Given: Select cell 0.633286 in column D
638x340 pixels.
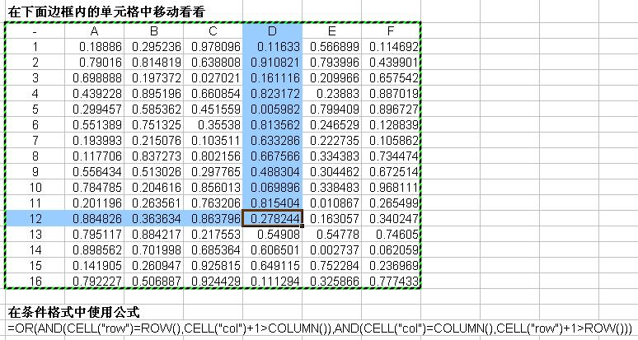Looking at the screenshot, I should [273, 141].
